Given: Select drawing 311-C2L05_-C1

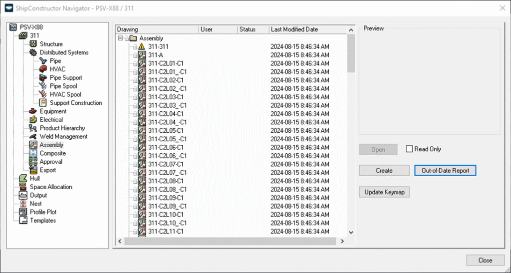Looking at the screenshot, I should [168, 139].
